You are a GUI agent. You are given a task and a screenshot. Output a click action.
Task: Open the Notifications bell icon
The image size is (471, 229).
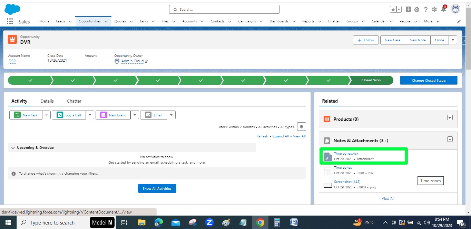coord(443,9)
